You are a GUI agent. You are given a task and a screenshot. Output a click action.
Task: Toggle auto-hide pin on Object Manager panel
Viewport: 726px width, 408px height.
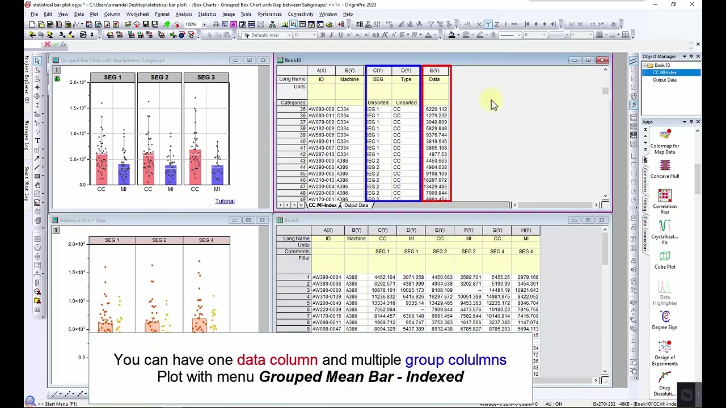pyautogui.click(x=691, y=56)
